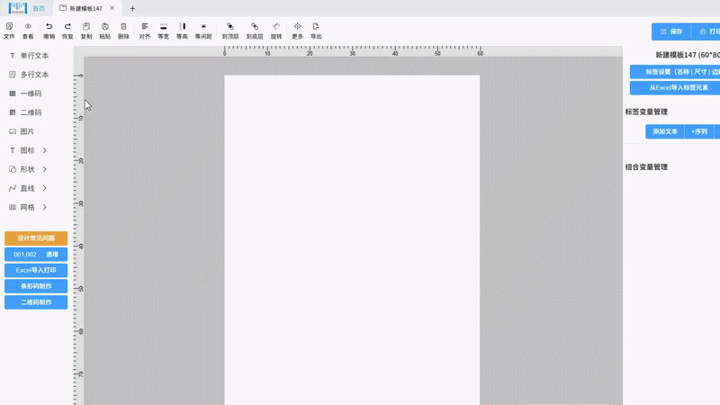The height and width of the screenshot is (405, 720).
Task: Click the 保存 (save) button
Action: (671, 31)
